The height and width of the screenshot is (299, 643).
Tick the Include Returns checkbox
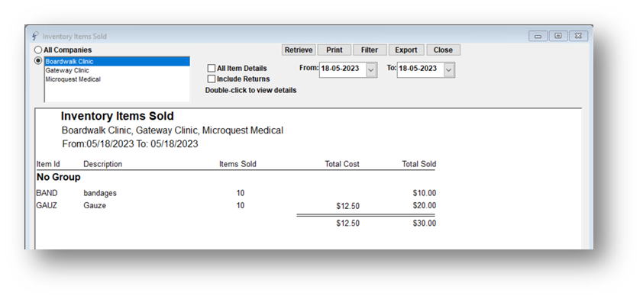[212, 79]
